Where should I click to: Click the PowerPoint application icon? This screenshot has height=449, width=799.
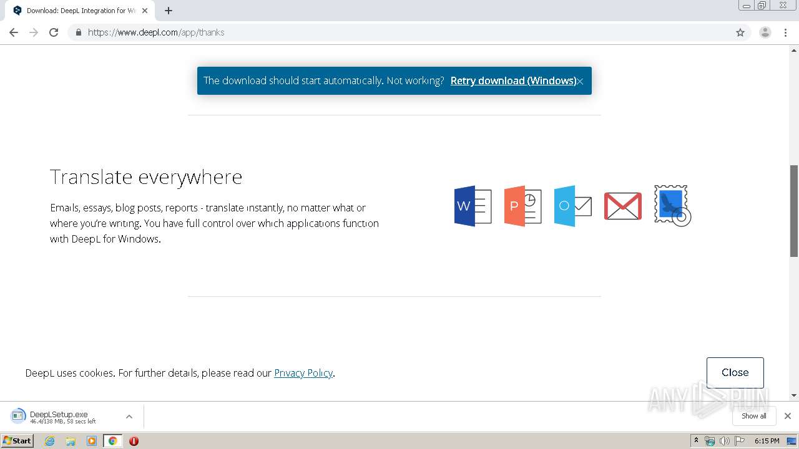(x=522, y=206)
